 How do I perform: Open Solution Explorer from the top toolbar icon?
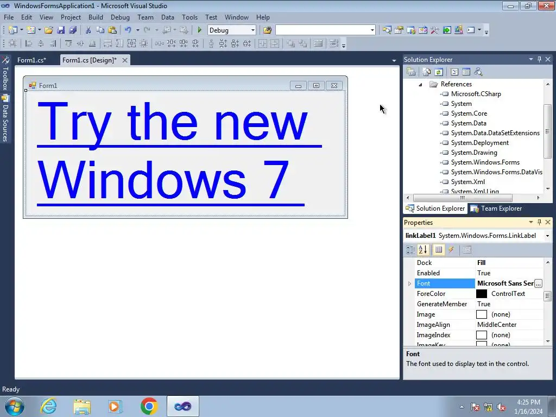coord(387,30)
